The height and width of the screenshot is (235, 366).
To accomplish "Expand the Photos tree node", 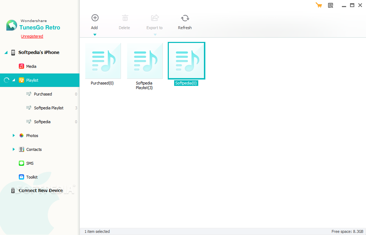I will pos(13,136).
